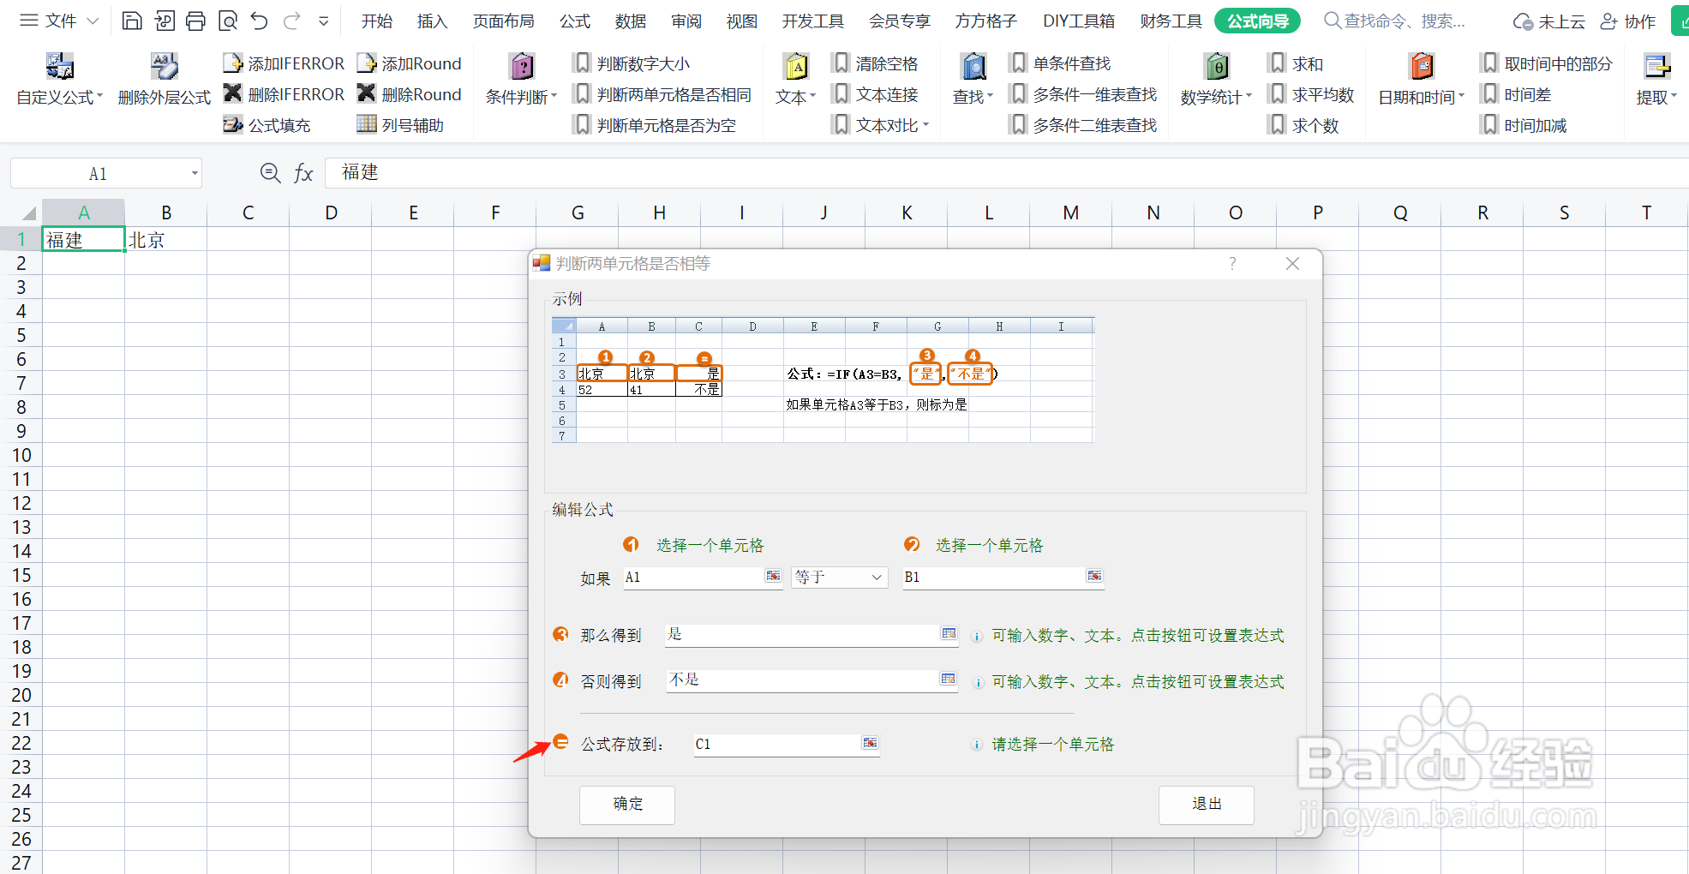Viewport: 1689px width, 874px height.
Task: Click 添加Round tool
Action: tap(410, 63)
